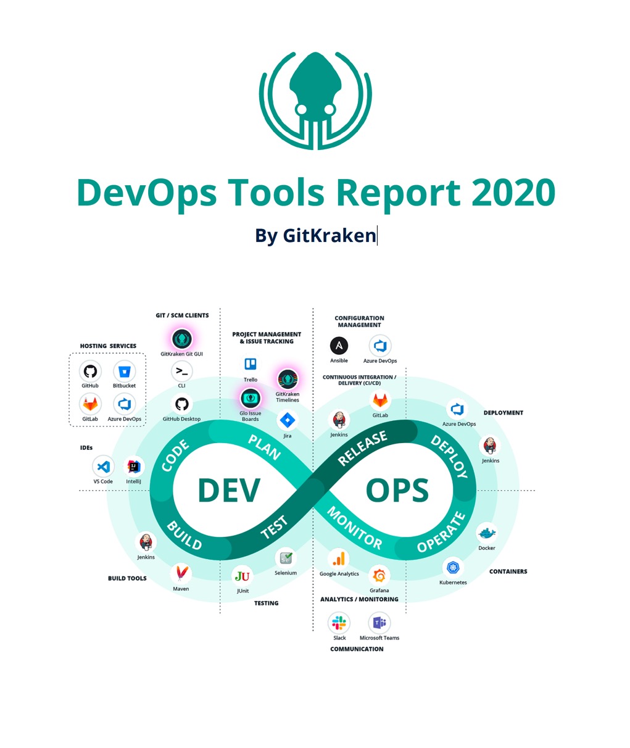Select 'MONITOR' on the infinity loop
This screenshot has height=748, width=630.
[x=354, y=528]
